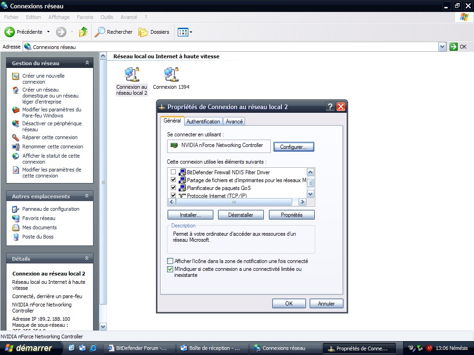Click Créer un réseau domestique link

50,96
